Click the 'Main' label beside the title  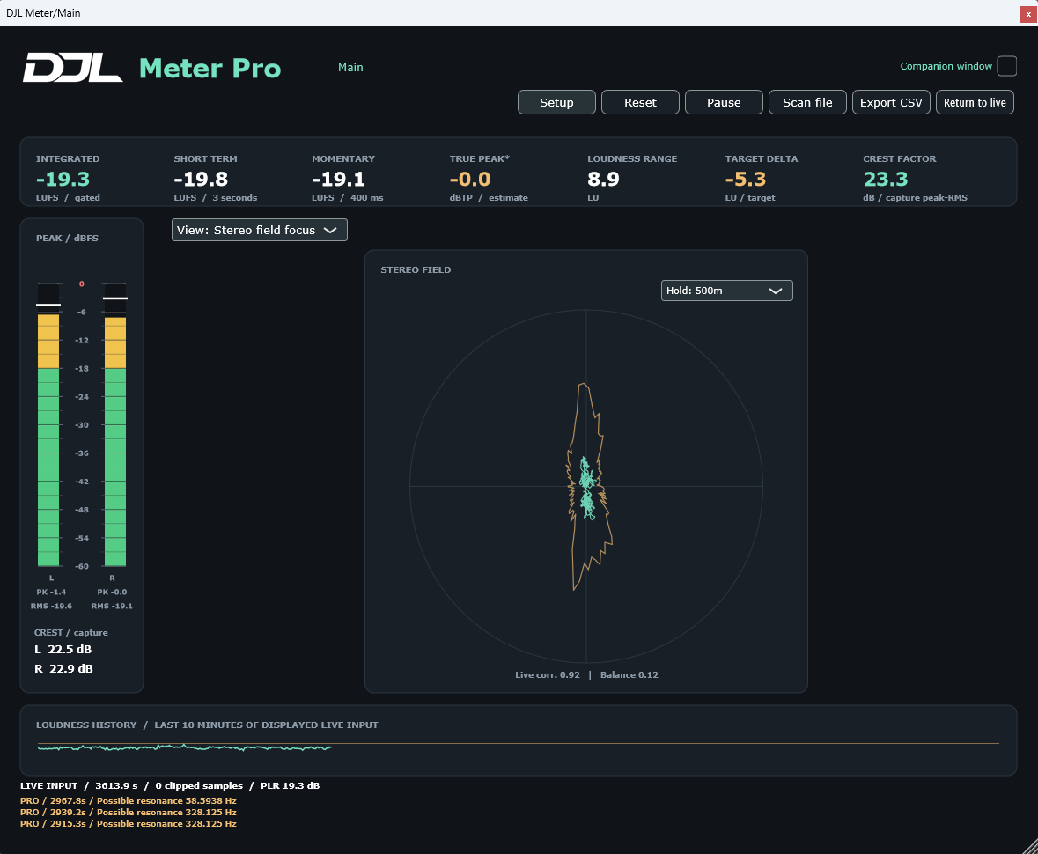tap(350, 68)
